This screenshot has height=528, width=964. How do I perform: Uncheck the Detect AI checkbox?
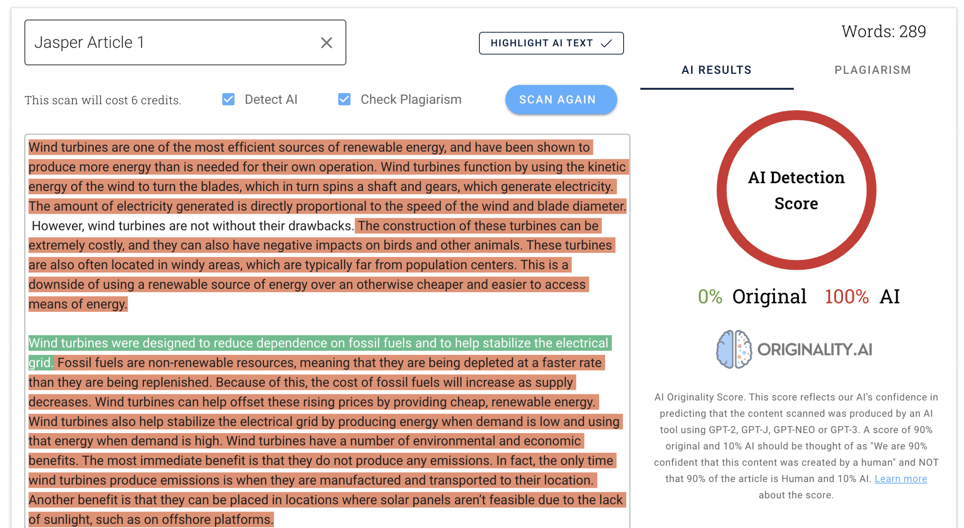click(228, 99)
